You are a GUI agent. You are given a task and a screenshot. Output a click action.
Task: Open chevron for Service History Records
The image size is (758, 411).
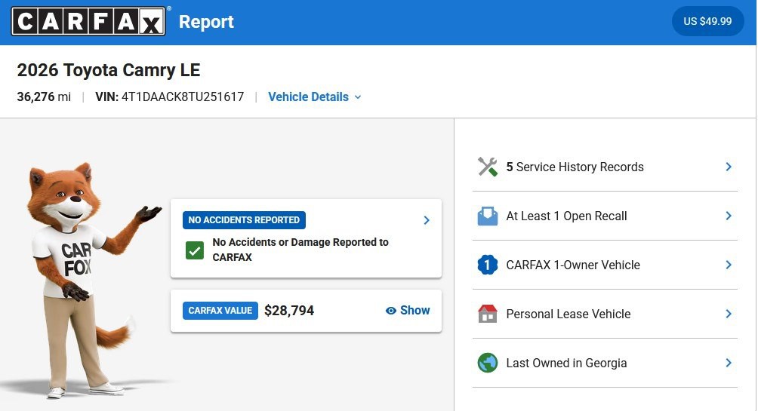coord(729,167)
